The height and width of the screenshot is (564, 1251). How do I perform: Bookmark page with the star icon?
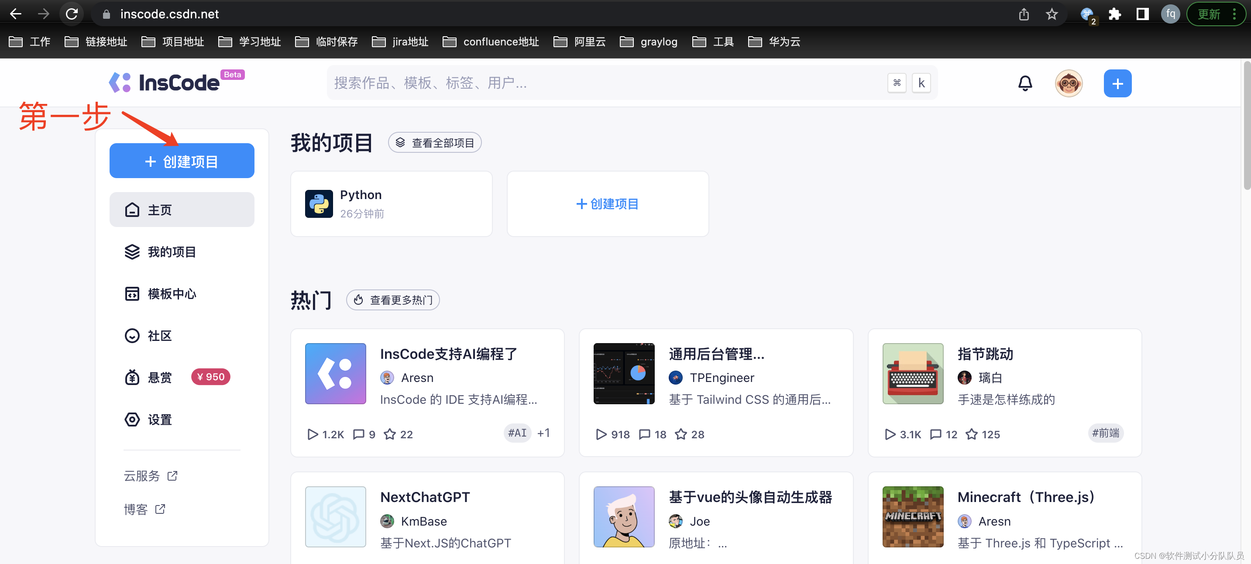[x=1052, y=14]
